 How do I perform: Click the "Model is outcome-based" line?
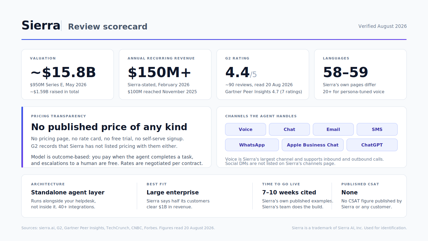click(112, 157)
